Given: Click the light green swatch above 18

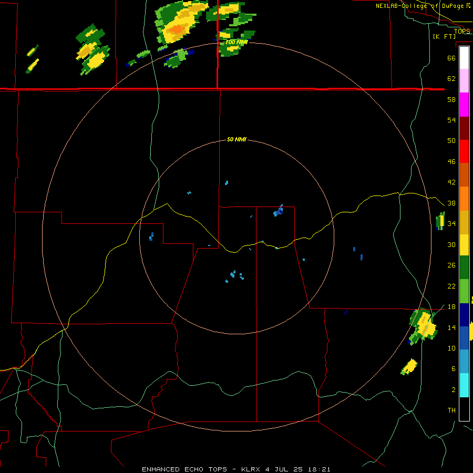Looking at the screenshot, I should point(464,291).
